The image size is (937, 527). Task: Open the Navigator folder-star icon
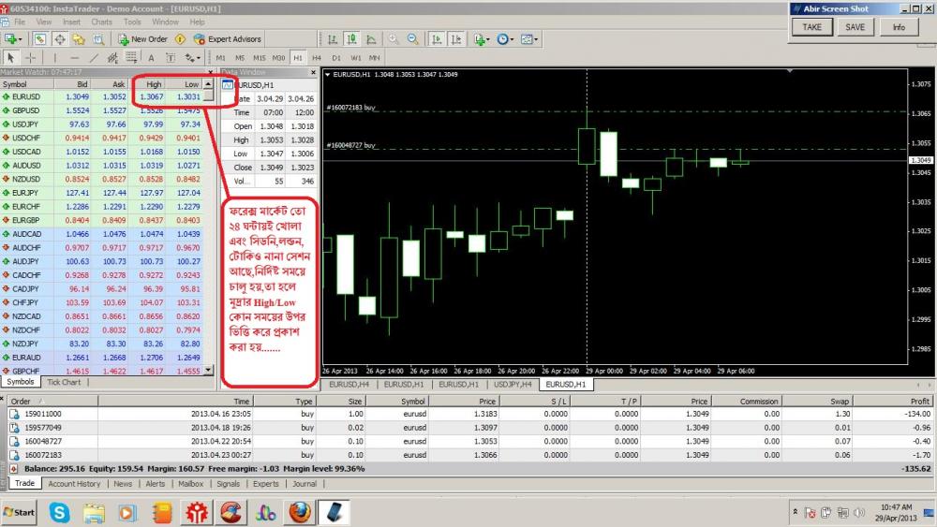[79, 38]
